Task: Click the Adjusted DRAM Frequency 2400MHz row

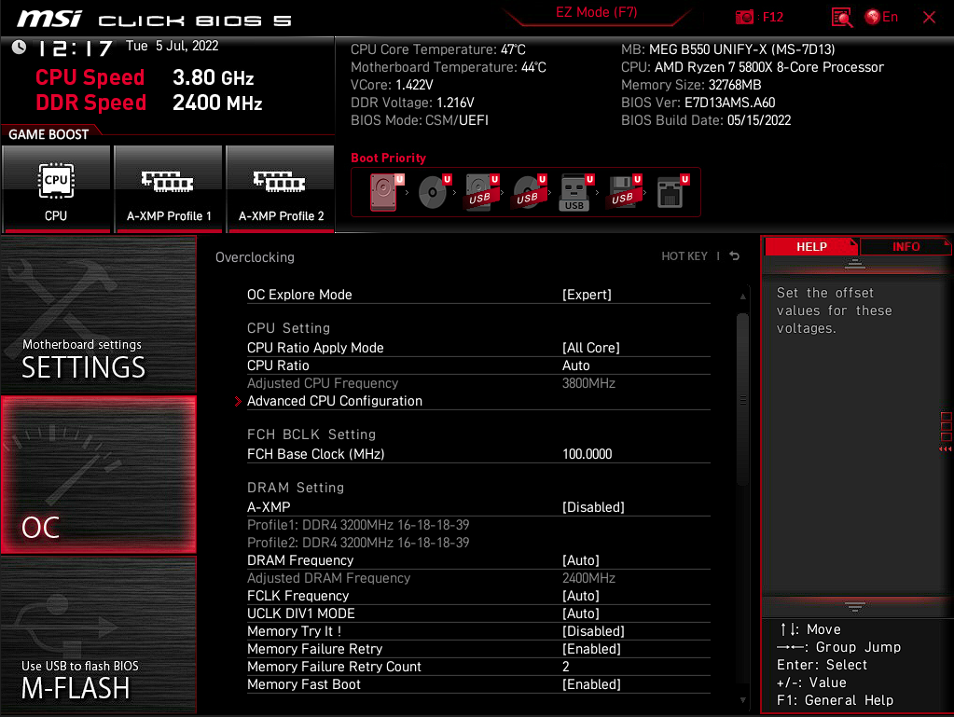Action: pos(478,578)
